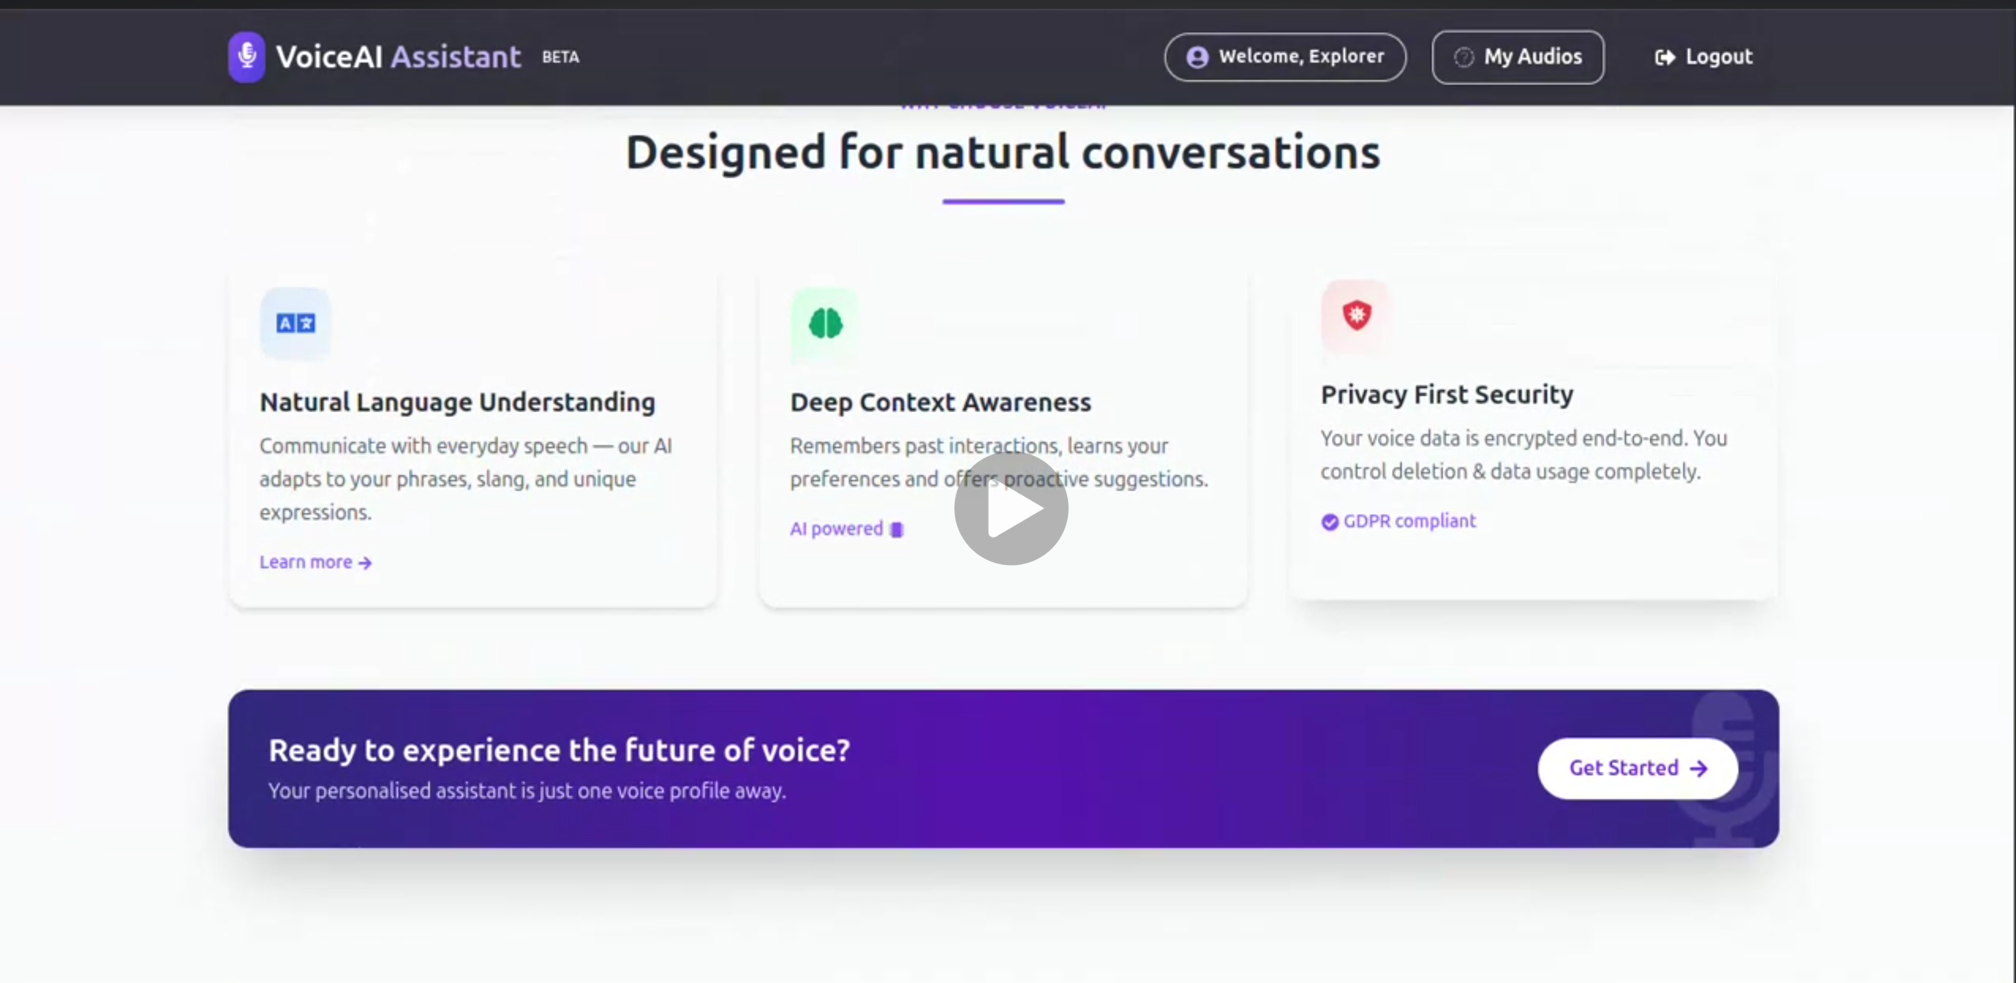Click the translate icon on Natural Language card

[296, 322]
